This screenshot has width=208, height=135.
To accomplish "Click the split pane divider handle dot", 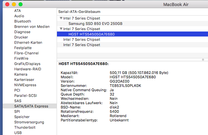I will coord(203,60).
